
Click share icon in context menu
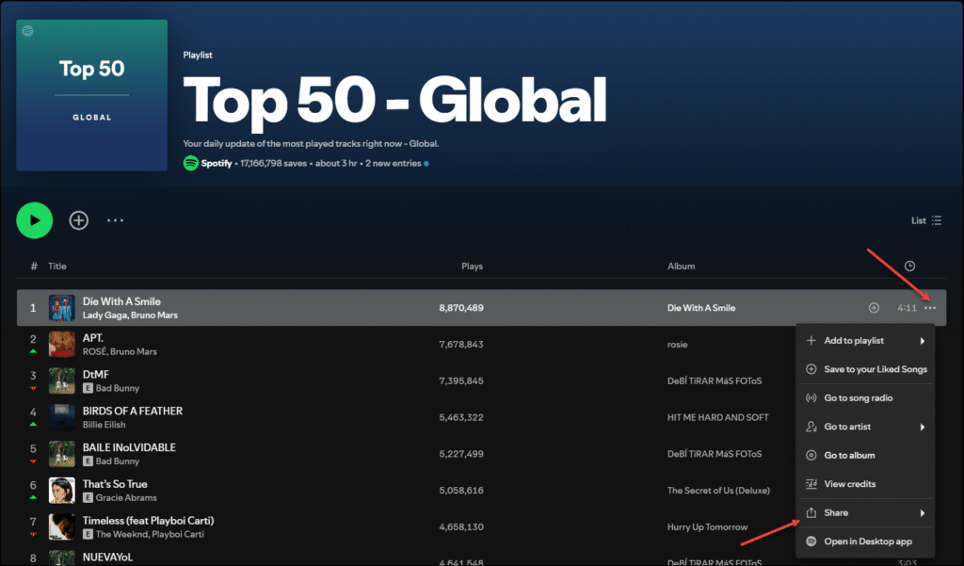(811, 513)
